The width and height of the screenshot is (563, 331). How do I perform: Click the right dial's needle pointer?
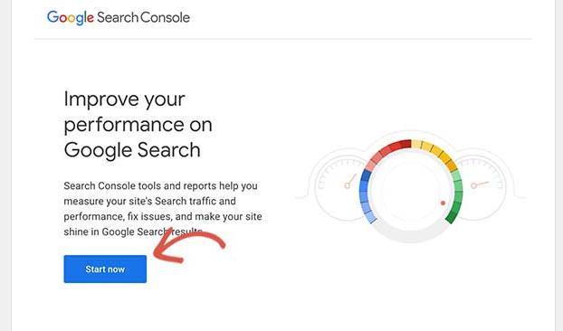480,184
